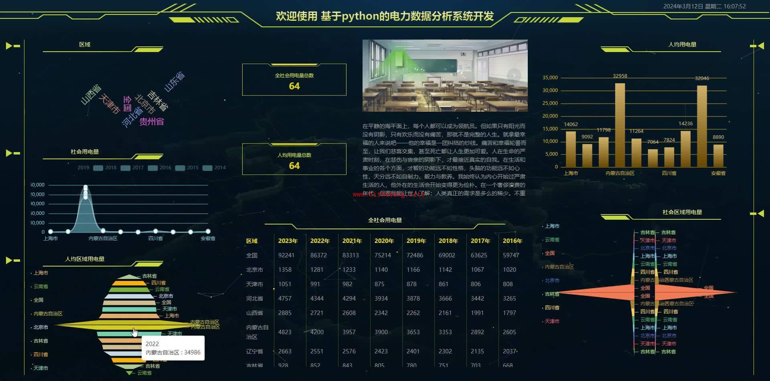Click 山西省 in the 区域 word cloud

[91, 94]
